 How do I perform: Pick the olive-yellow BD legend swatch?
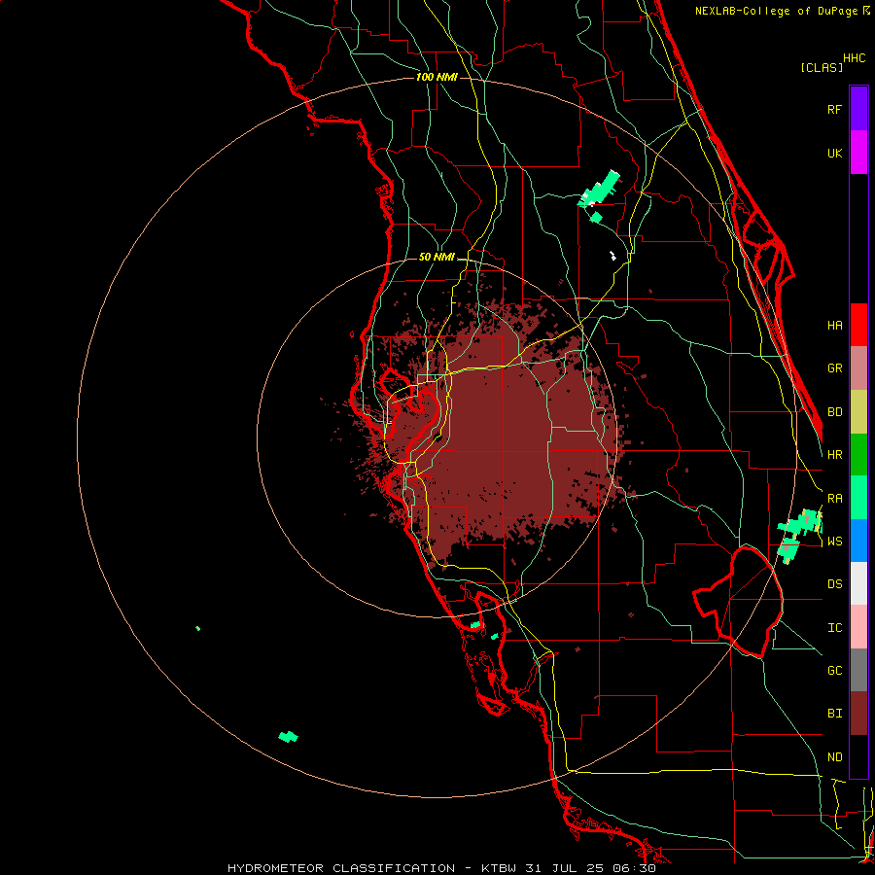(x=858, y=411)
